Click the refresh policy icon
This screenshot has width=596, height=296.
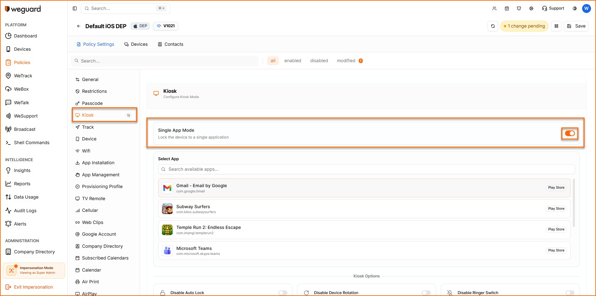(493, 26)
